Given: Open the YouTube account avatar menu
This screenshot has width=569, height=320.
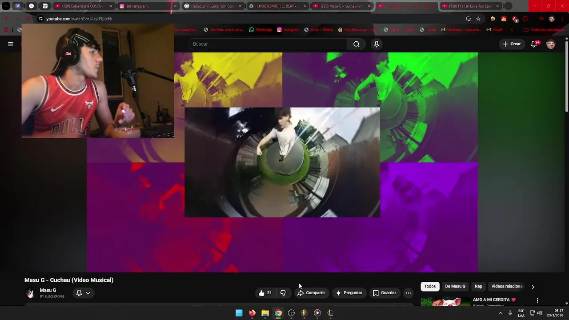Looking at the screenshot, I should pos(551,44).
